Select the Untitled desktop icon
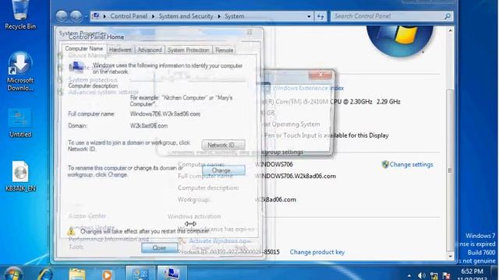Screen dimensions: 499x280 pos(20,123)
